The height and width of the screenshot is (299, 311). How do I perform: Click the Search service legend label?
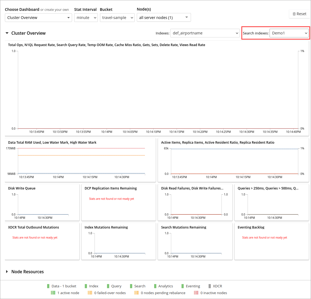(x=140, y=286)
